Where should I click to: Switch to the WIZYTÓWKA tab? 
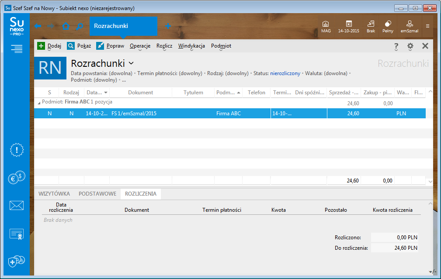click(x=54, y=194)
